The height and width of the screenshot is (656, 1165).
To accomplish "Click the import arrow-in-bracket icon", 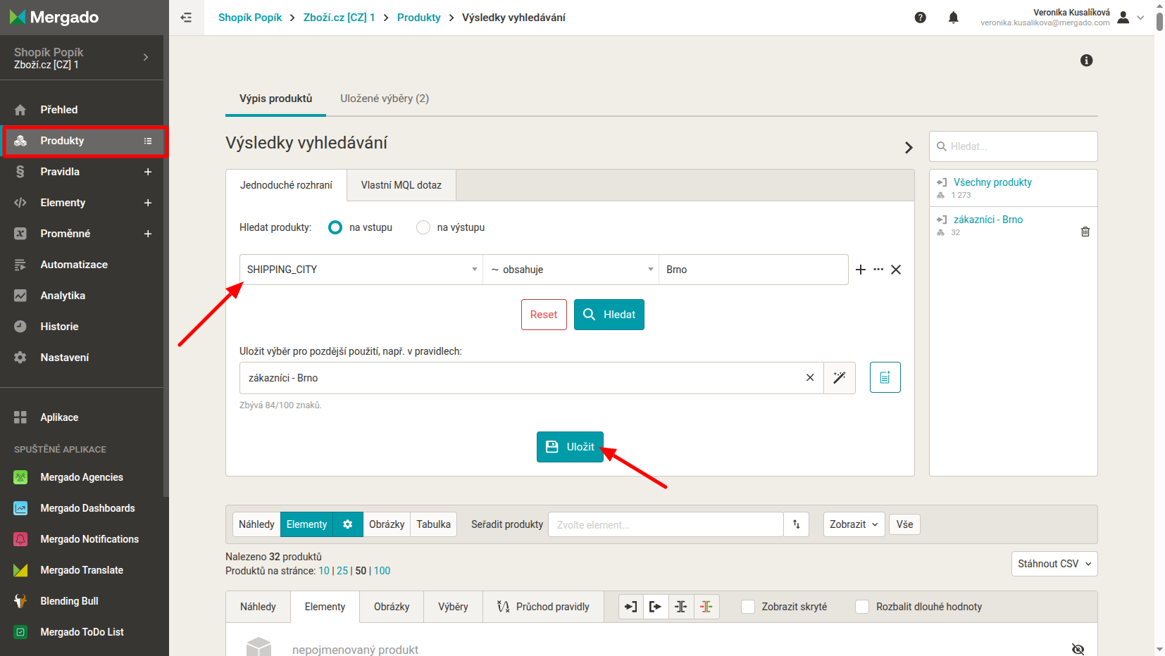I will 631,607.
